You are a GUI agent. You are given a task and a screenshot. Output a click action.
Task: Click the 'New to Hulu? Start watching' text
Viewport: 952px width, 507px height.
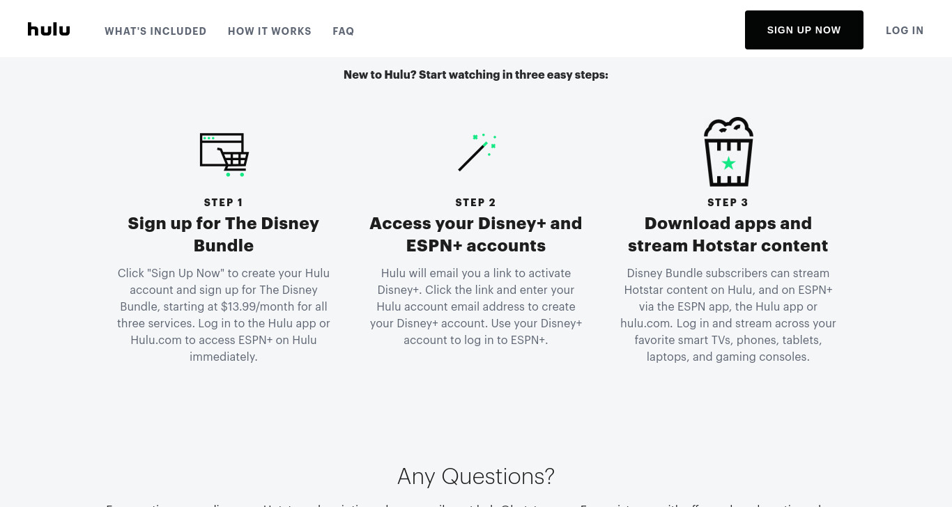(x=476, y=75)
